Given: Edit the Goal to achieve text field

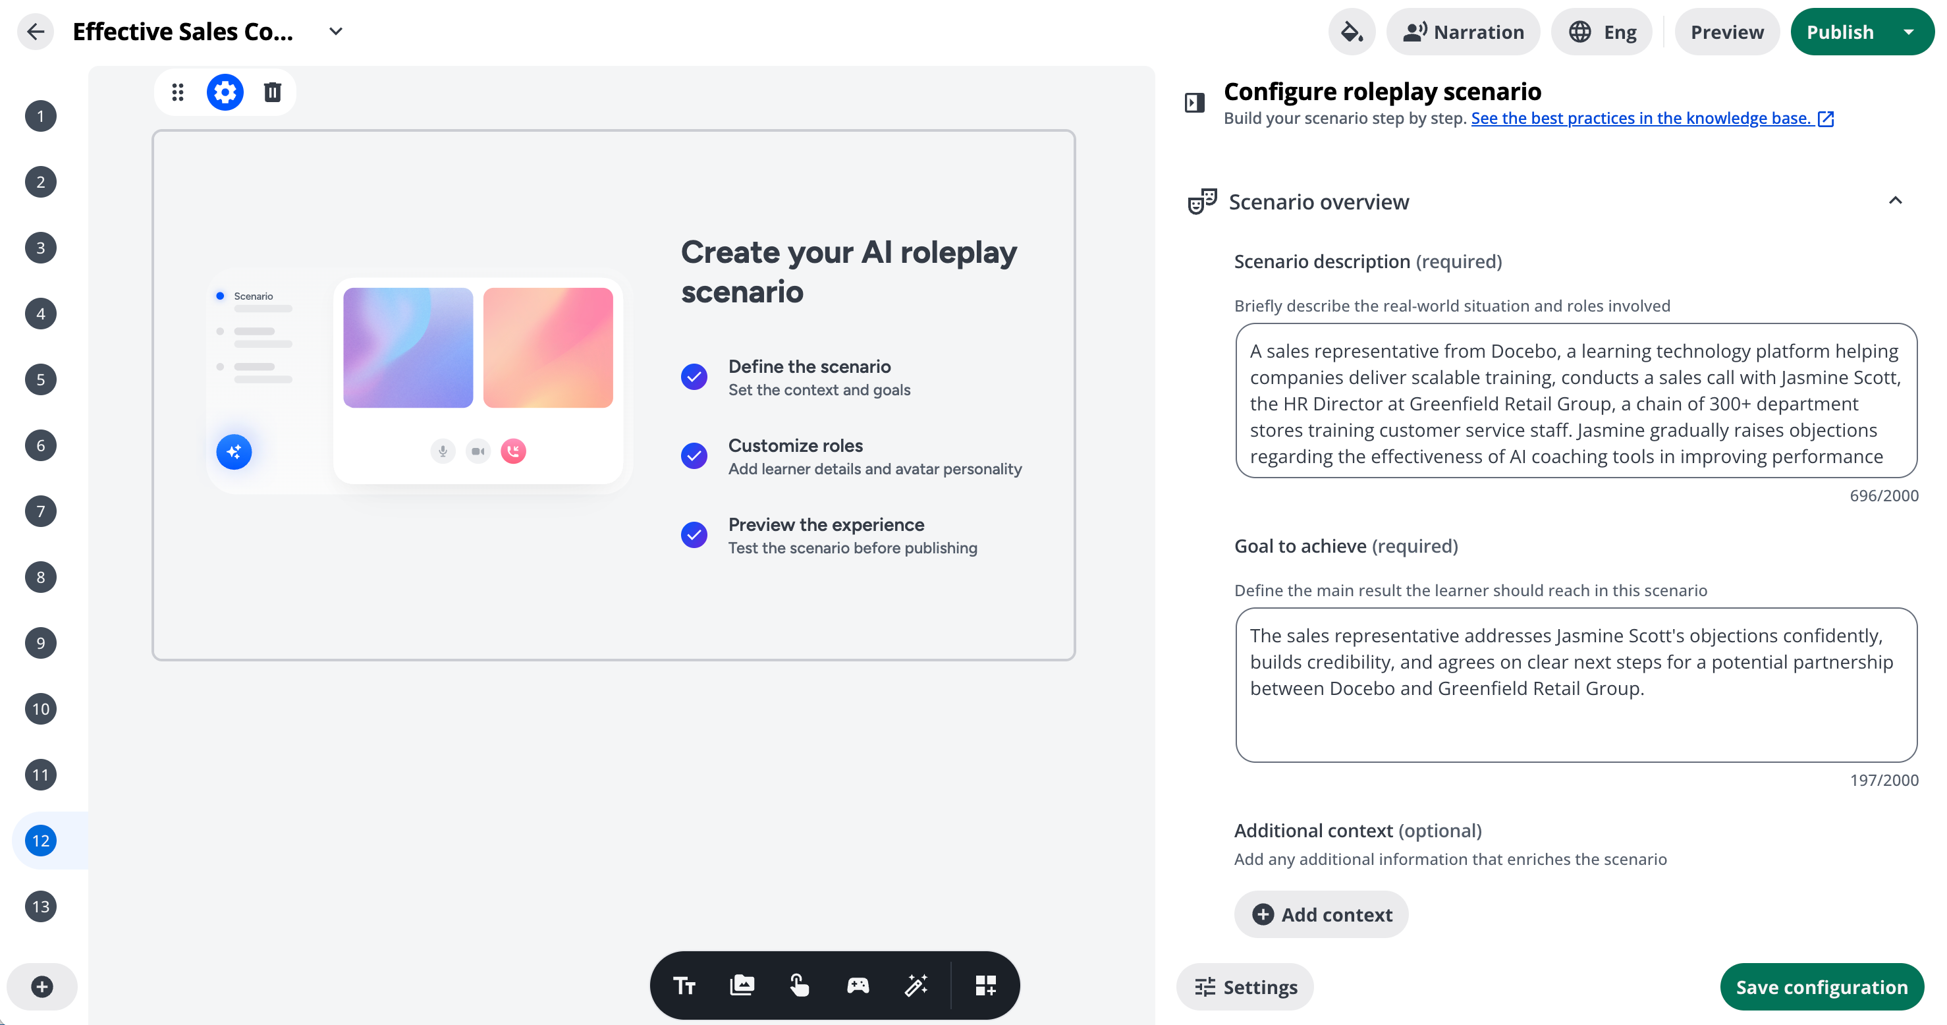Looking at the screenshot, I should click(x=1576, y=685).
